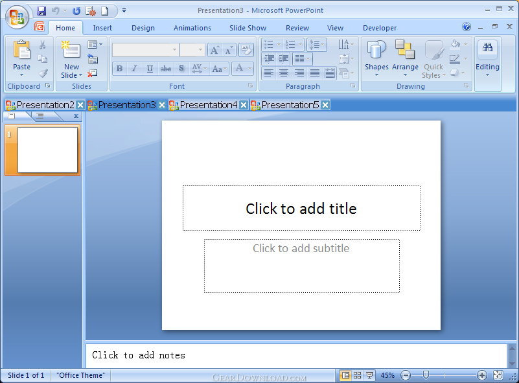
Task: Click the Zoom Out minus button
Action: tap(406, 375)
